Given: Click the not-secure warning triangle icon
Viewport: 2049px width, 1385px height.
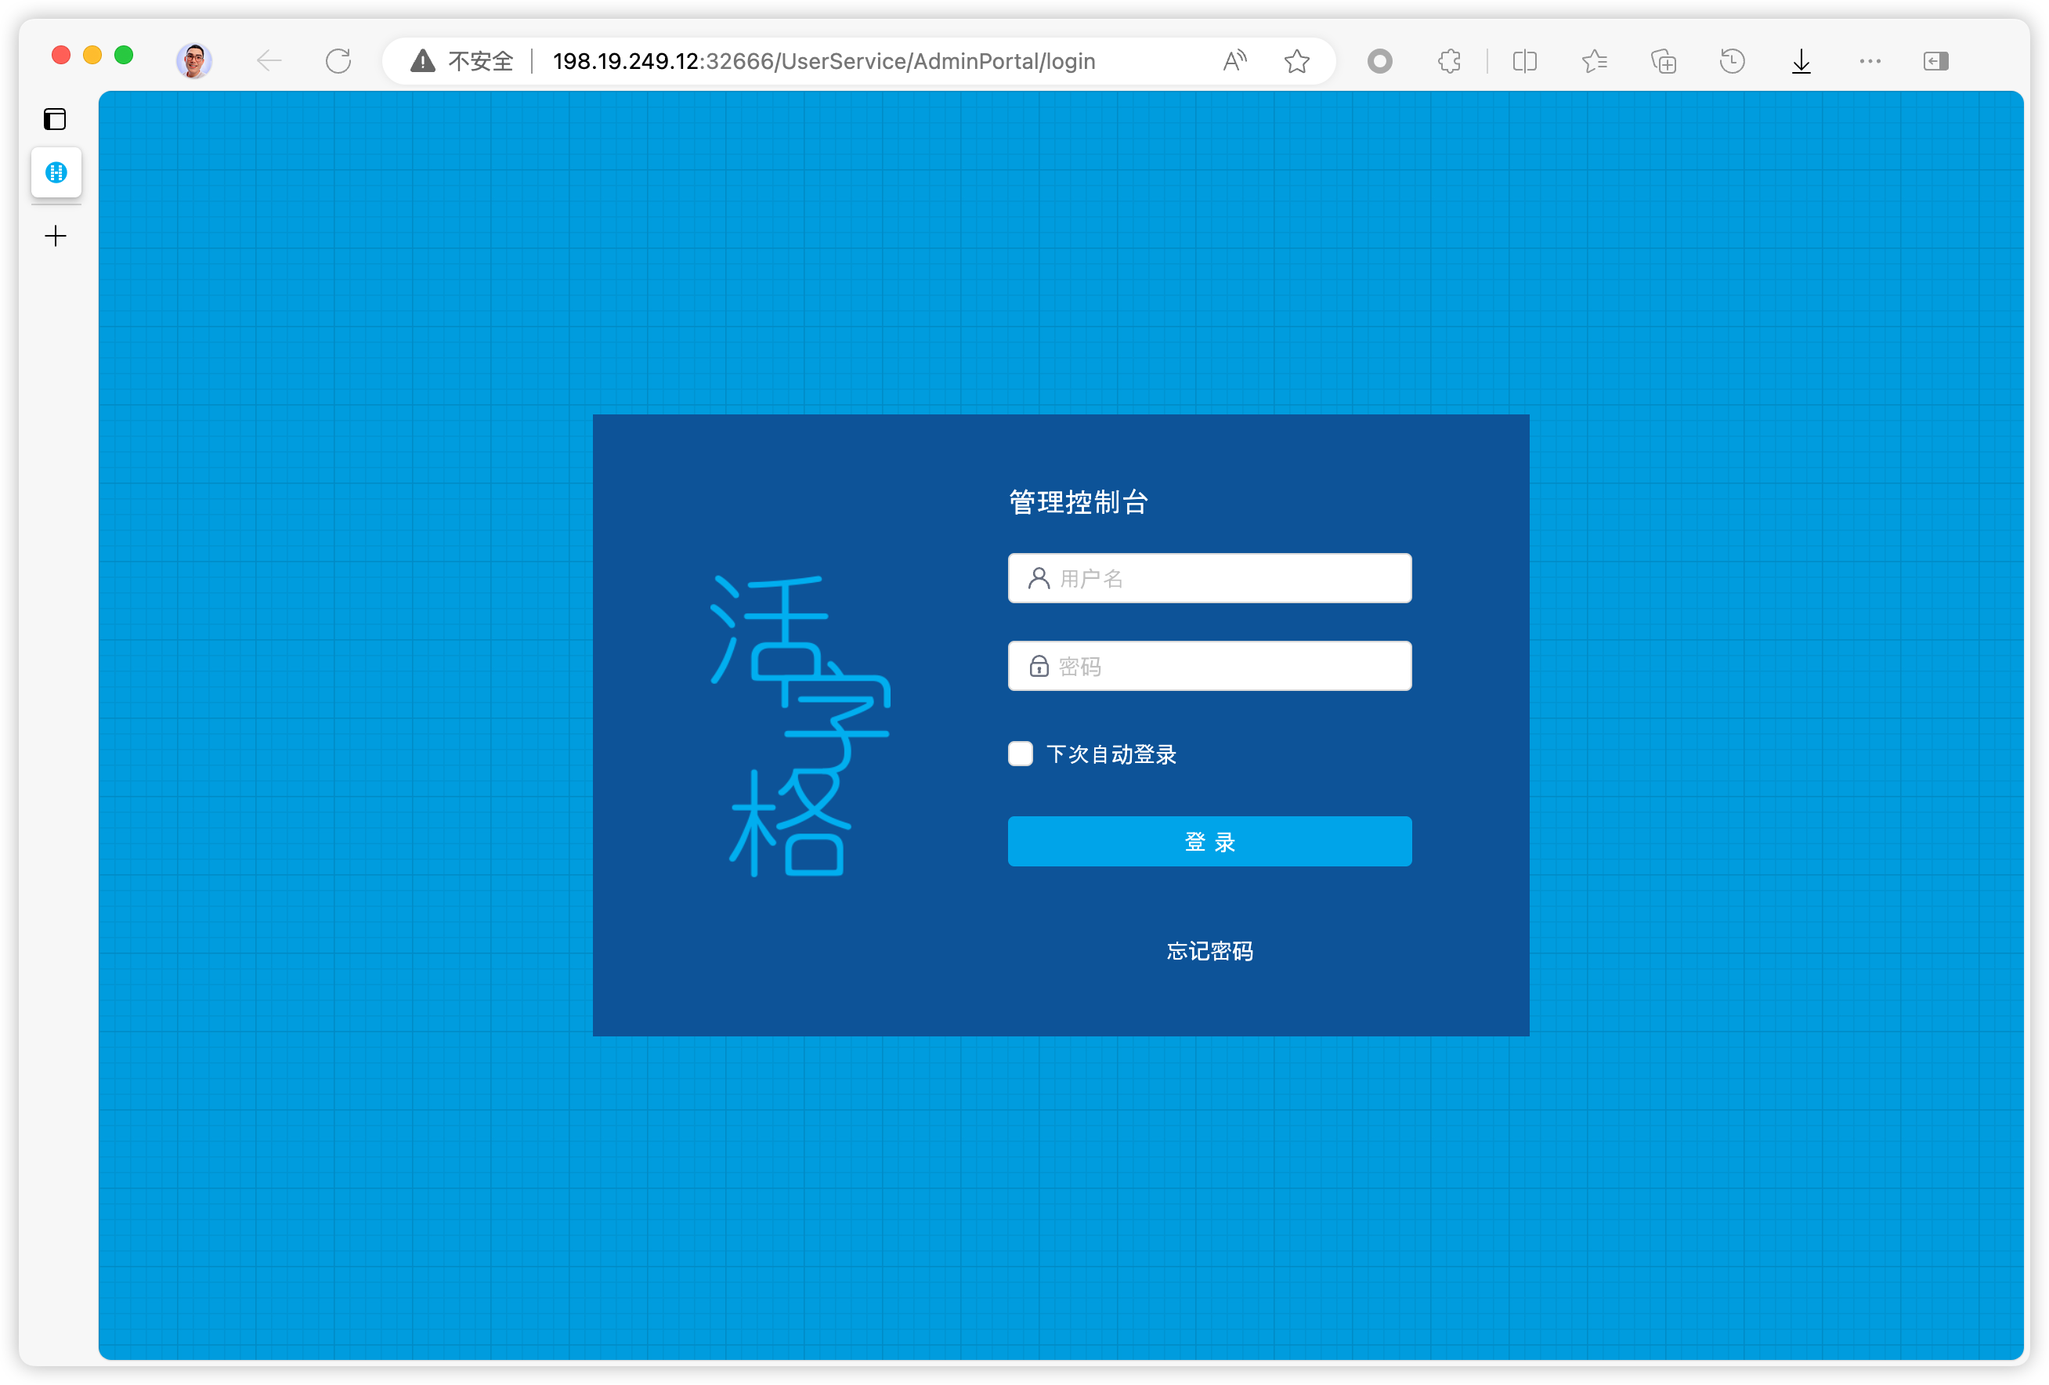Looking at the screenshot, I should (423, 61).
